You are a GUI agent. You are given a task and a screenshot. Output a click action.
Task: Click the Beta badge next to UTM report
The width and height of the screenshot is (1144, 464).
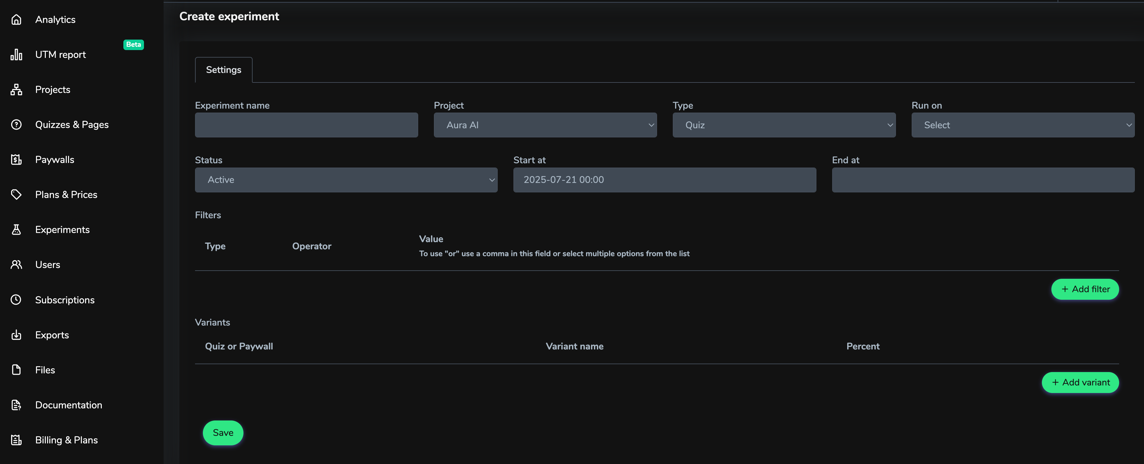(x=133, y=45)
